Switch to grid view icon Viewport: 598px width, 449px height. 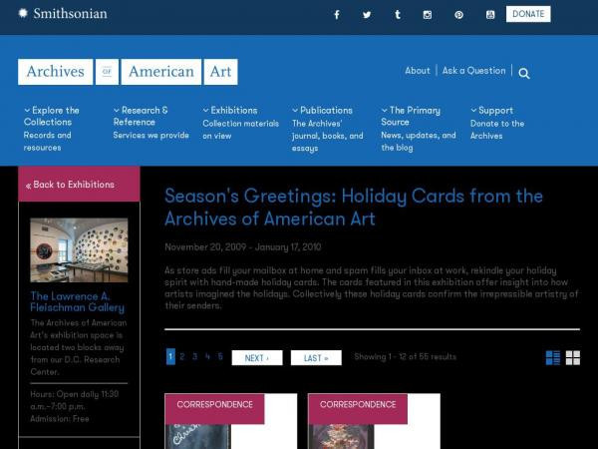pyautogui.click(x=573, y=358)
